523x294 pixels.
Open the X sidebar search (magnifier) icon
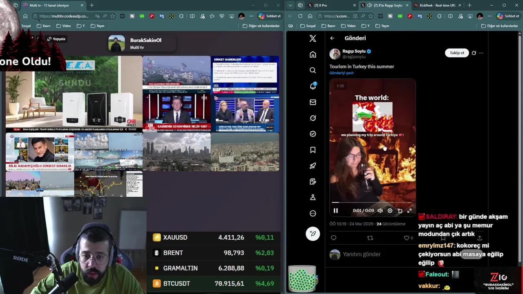click(313, 70)
